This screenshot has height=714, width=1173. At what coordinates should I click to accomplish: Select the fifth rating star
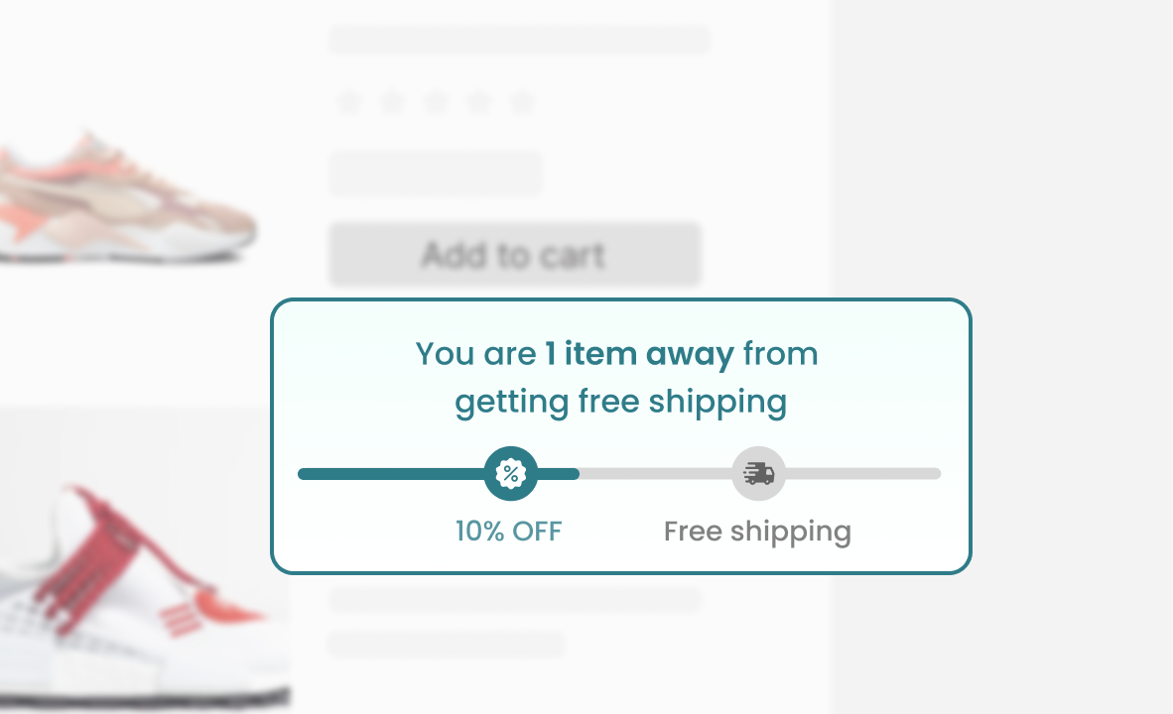pos(522,101)
